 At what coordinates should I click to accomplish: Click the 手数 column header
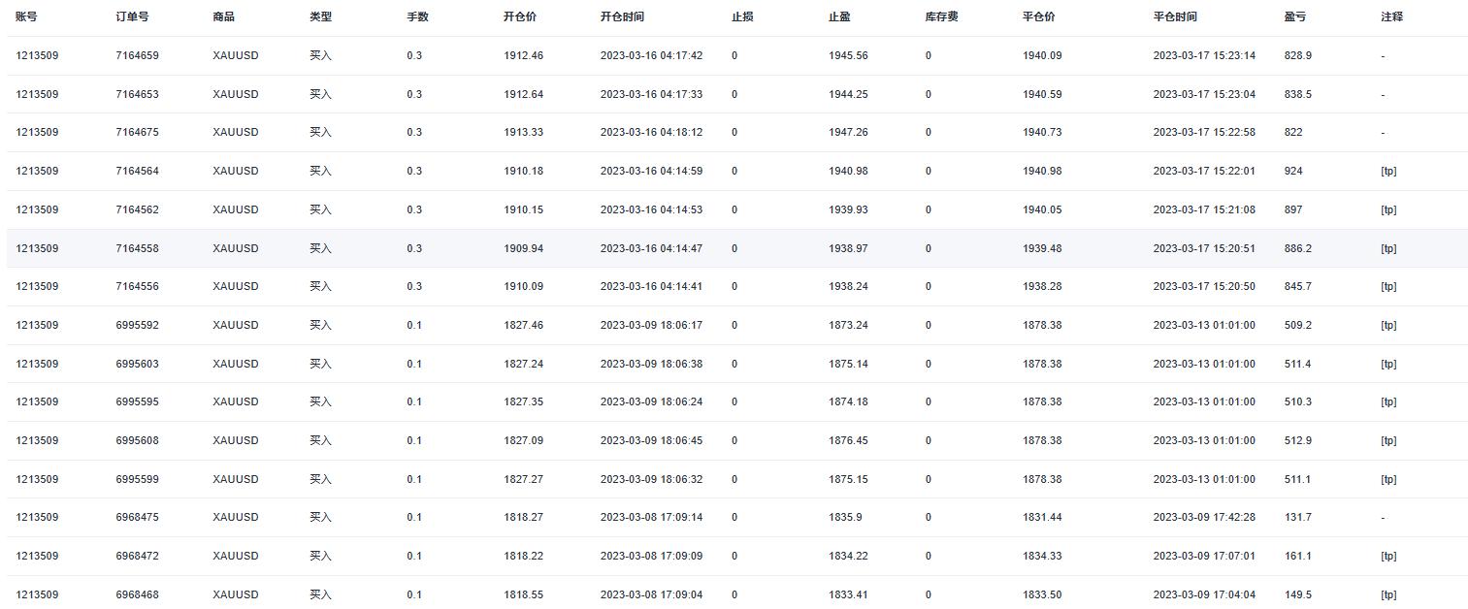tap(417, 16)
